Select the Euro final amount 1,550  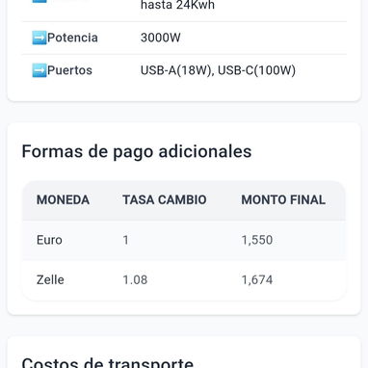pos(257,240)
